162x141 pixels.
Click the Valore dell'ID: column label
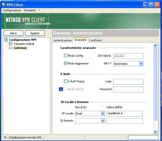point(115,107)
